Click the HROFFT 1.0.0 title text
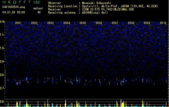The width and height of the screenshot is (169, 107). (21, 2)
